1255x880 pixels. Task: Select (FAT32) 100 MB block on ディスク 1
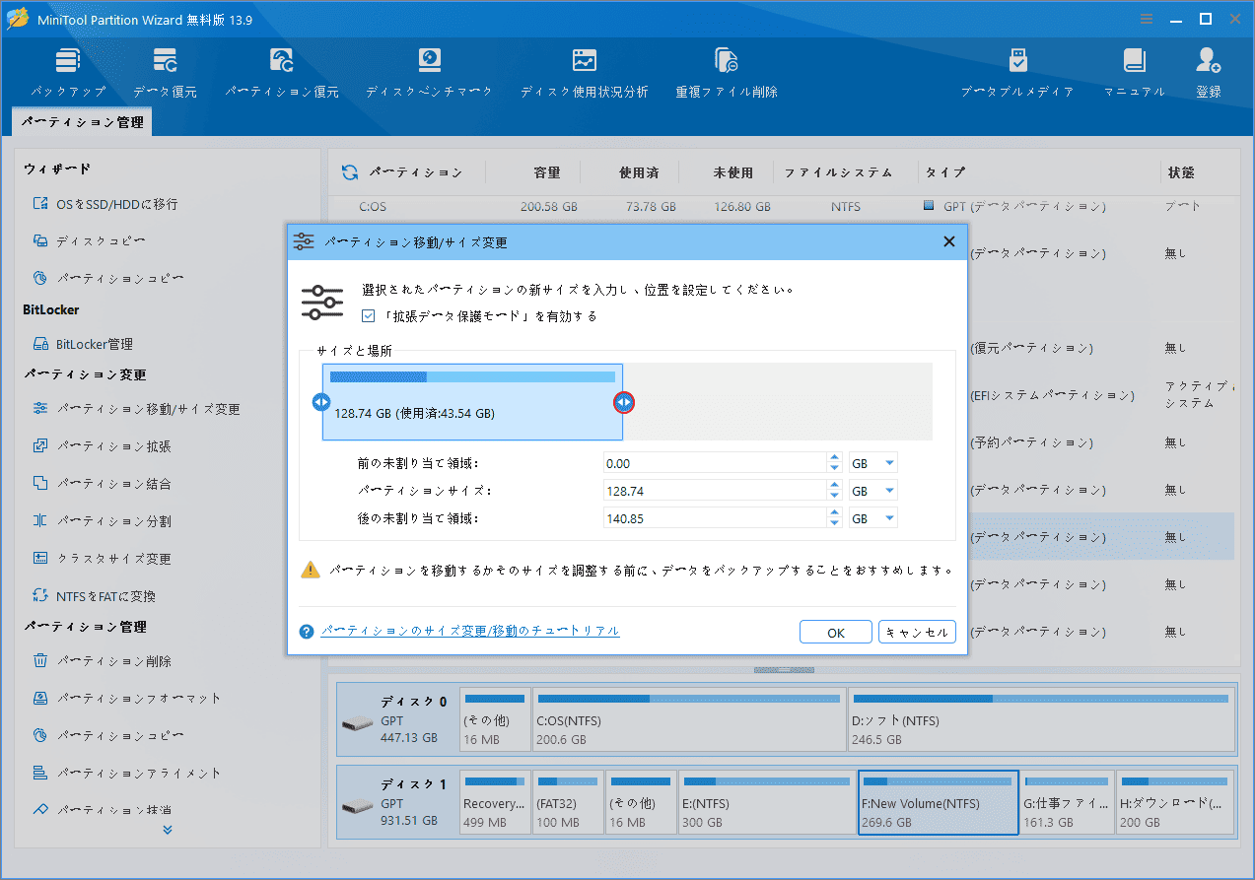click(568, 804)
